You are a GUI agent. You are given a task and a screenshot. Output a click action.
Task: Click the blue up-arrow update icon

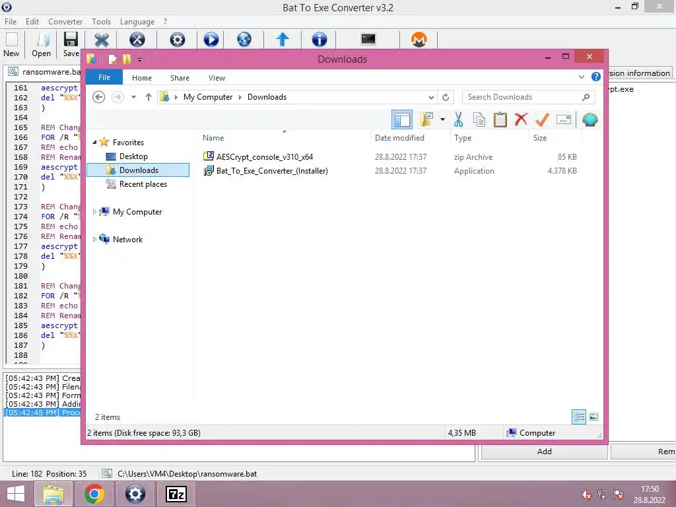(x=283, y=39)
